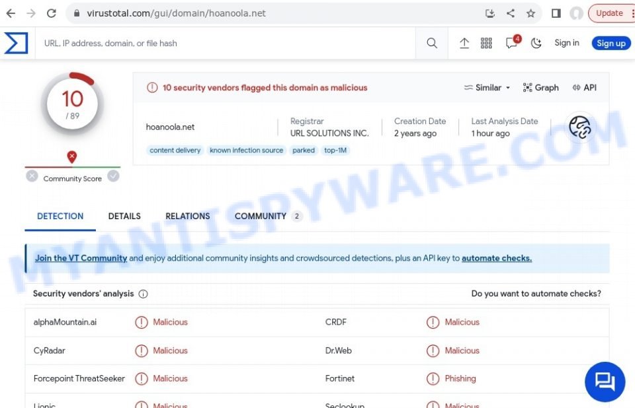635x408 pixels.
Task: Click the alphaMountain.ai vendor name
Action: pyautogui.click(x=65, y=322)
